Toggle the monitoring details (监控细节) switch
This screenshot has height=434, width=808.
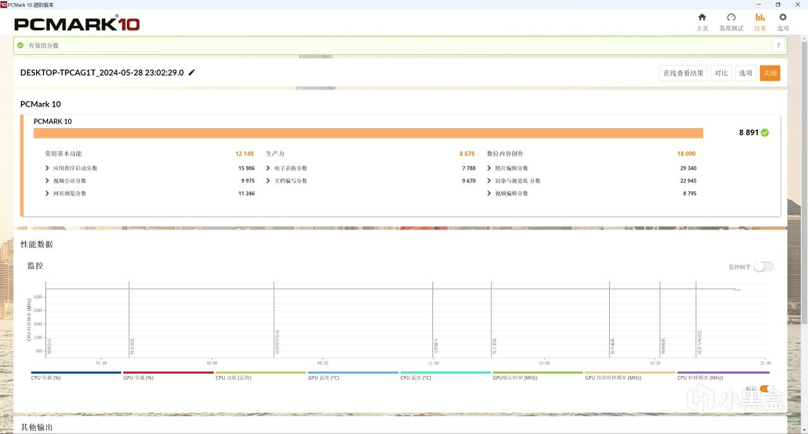(763, 267)
